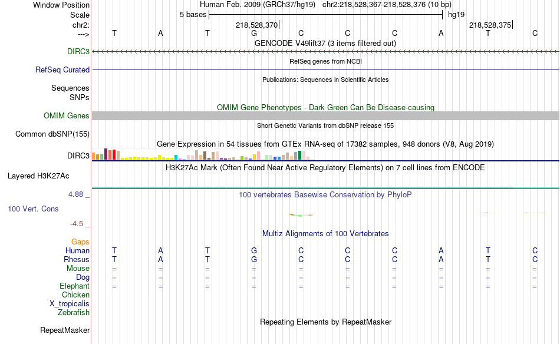Select the Zebrafish species label
560x344 pixels.
click(74, 313)
